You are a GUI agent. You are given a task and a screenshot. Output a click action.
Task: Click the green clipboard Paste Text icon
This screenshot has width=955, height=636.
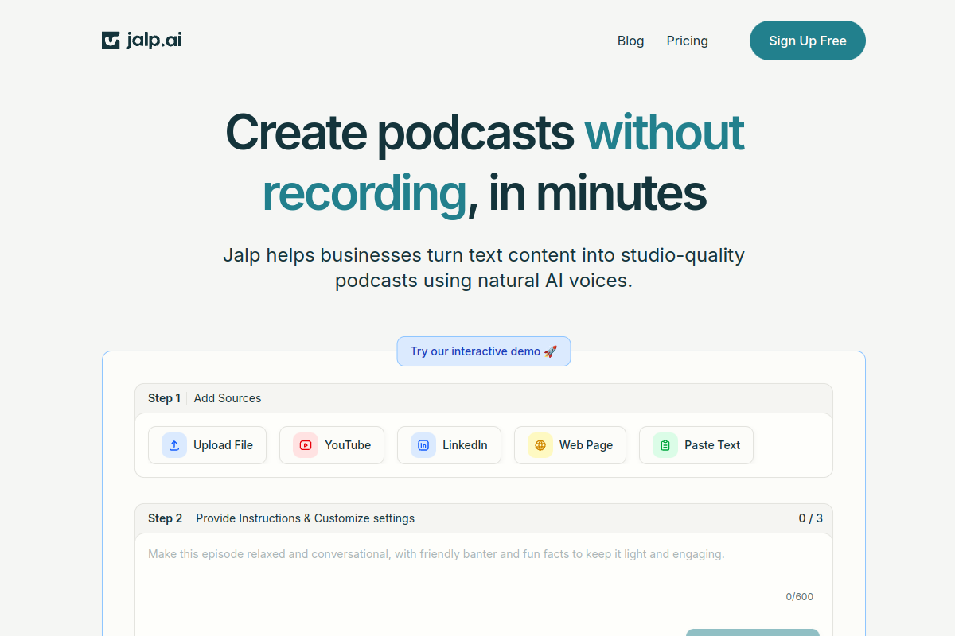point(665,445)
